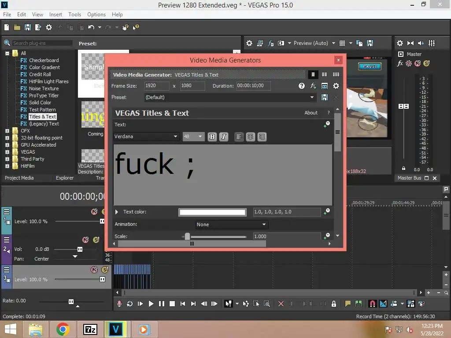Screen dimensions: 451x338
Task: Click the Record microphone button
Action: click(119, 304)
